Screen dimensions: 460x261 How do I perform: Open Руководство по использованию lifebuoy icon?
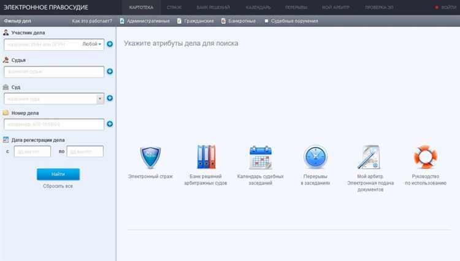click(425, 157)
